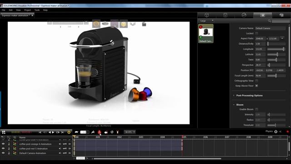
Task: Lock the coffee pod-orange-6 Animation track
Action: click(9, 144)
